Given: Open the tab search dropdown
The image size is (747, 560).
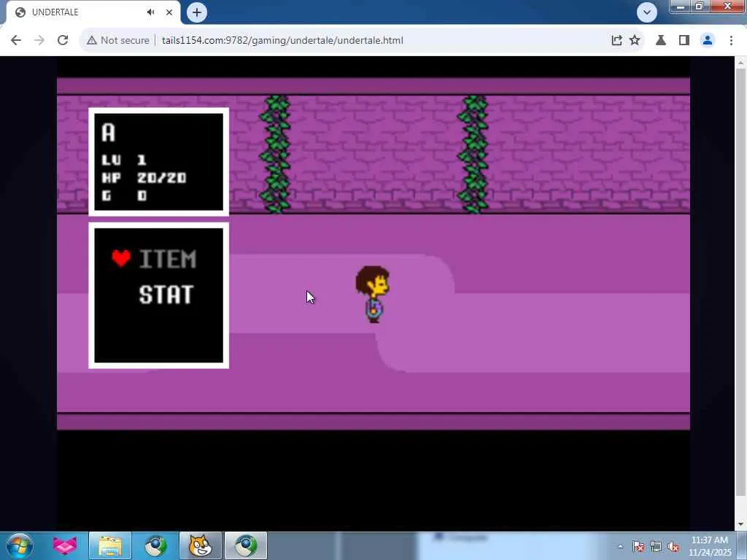Looking at the screenshot, I should tap(646, 12).
